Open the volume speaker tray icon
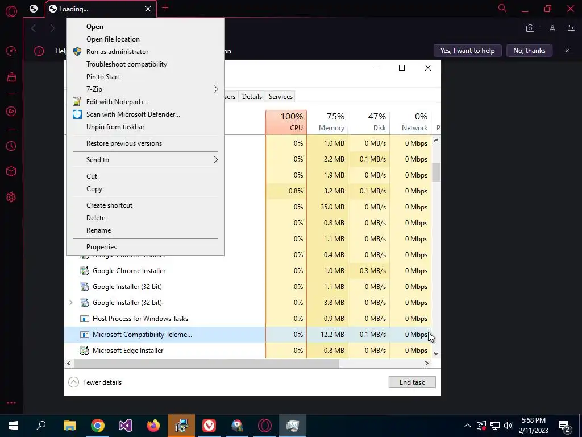The height and width of the screenshot is (437, 582). (x=508, y=426)
